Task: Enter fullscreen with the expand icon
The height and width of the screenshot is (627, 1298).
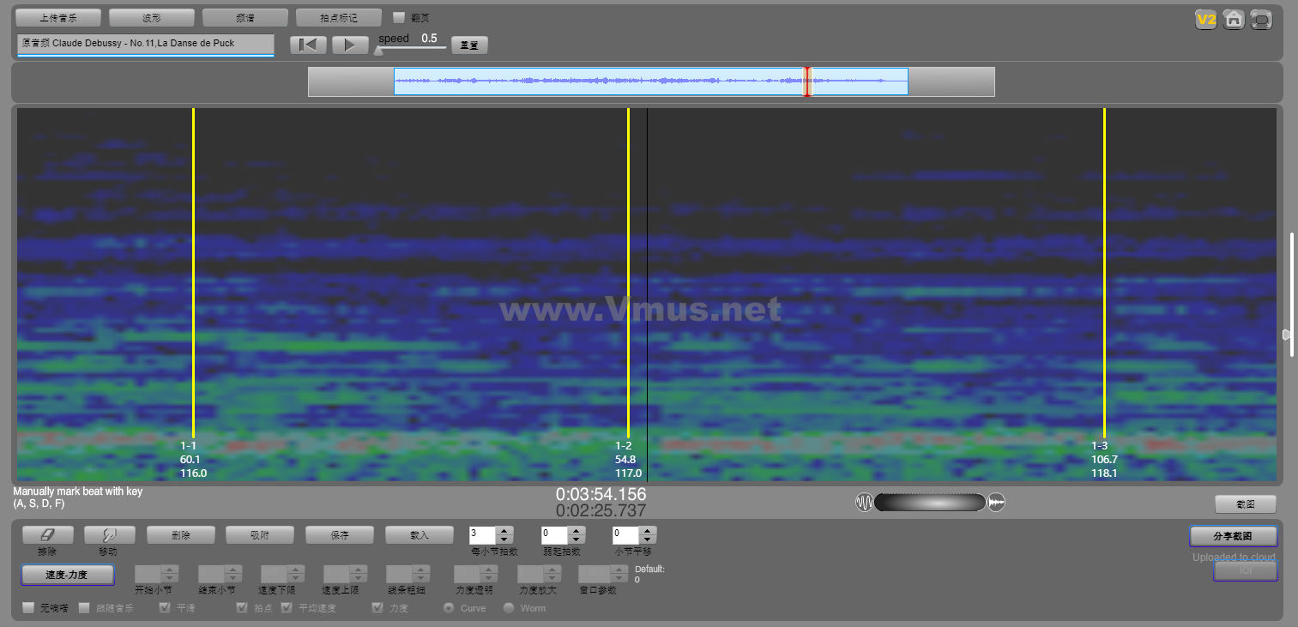Action: click(1260, 20)
